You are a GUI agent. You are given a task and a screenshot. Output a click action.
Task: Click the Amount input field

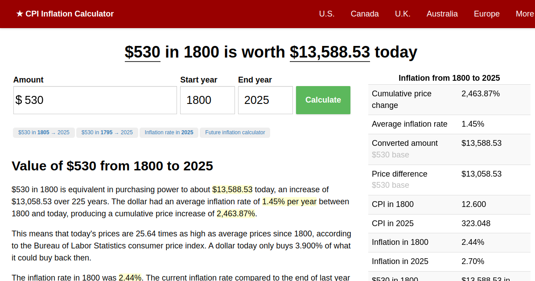click(95, 100)
